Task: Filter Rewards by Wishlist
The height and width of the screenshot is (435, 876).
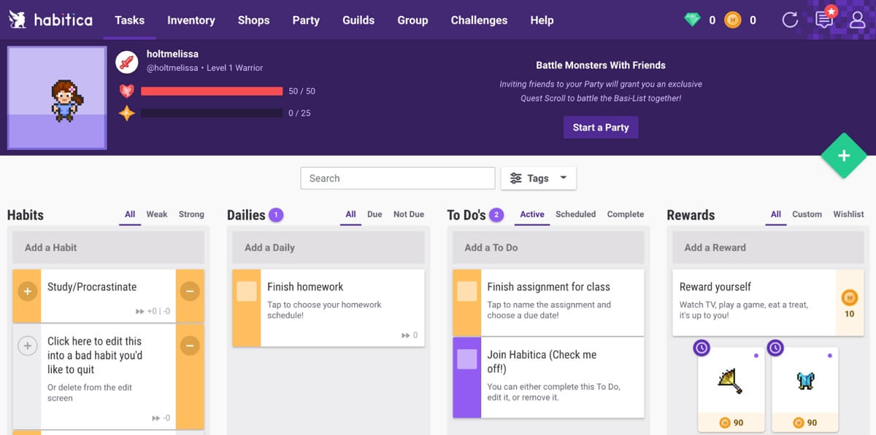Action: (849, 214)
